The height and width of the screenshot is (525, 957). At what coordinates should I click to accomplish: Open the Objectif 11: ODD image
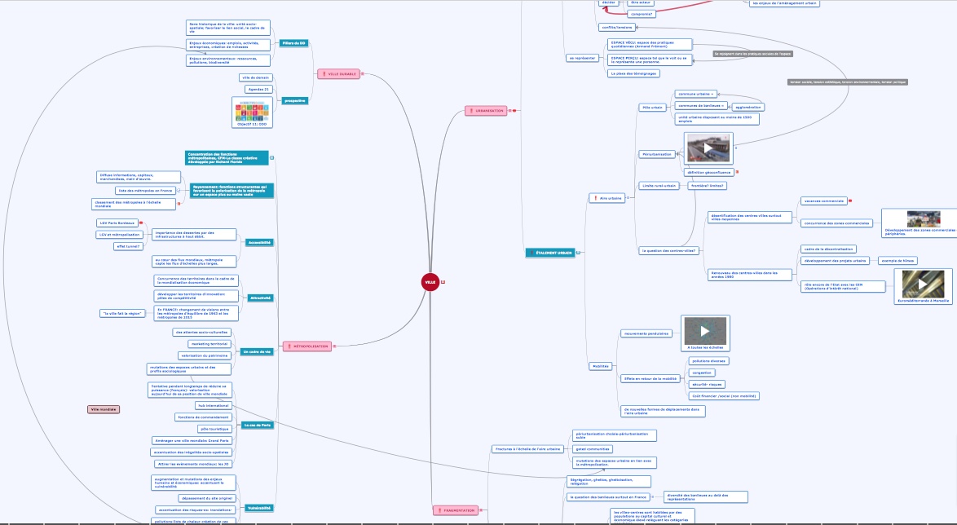[252, 112]
